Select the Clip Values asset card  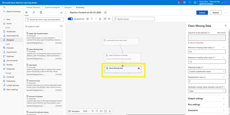pyautogui.click(x=44, y=69)
